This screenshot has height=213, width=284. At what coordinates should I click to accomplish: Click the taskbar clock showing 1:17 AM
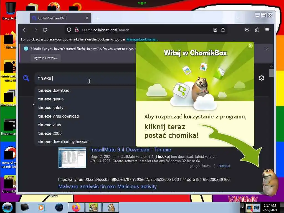pyautogui.click(x=270, y=208)
